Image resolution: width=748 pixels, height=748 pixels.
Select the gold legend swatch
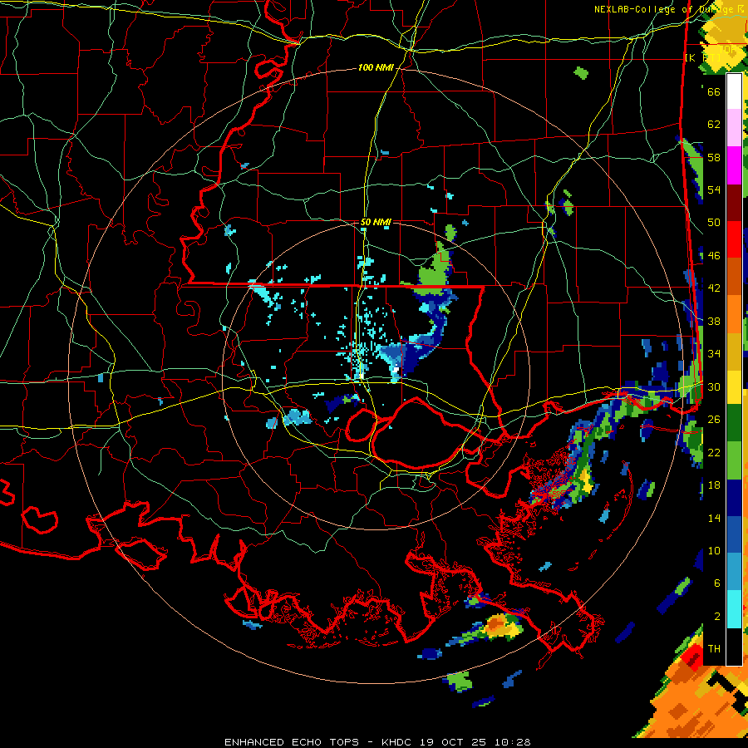[x=734, y=352]
